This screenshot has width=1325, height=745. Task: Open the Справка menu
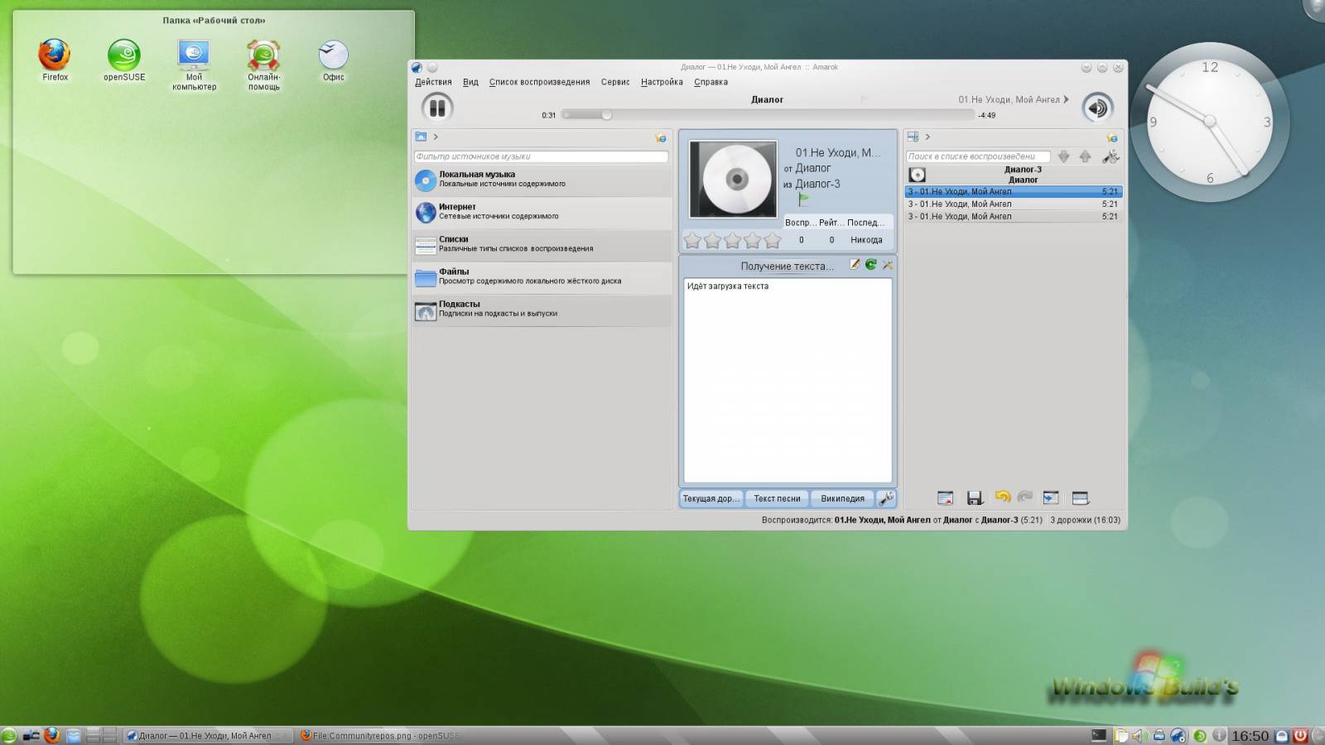711,82
